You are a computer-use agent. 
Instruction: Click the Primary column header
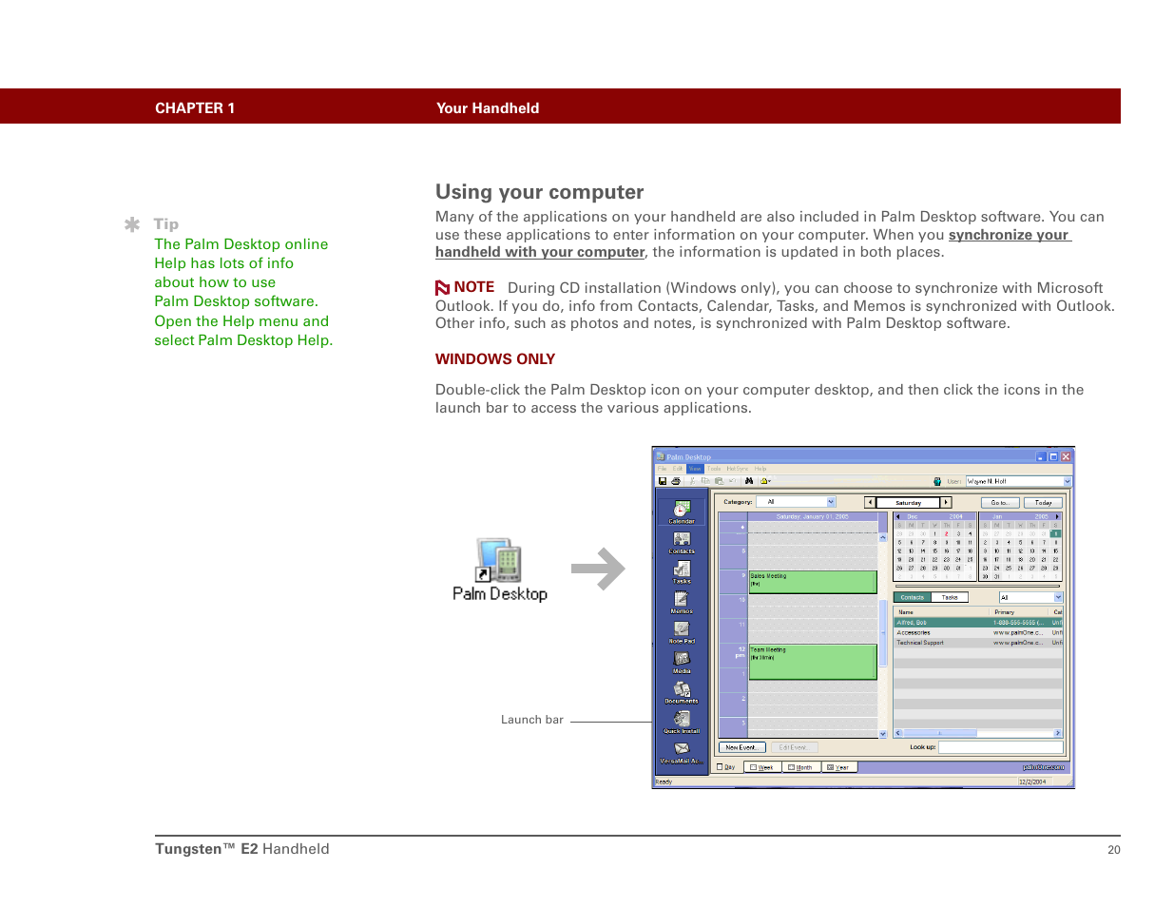coord(1020,612)
